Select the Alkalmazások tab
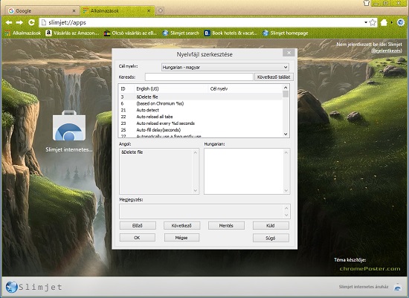Screen dimensions: 409x298 coord(117,10)
